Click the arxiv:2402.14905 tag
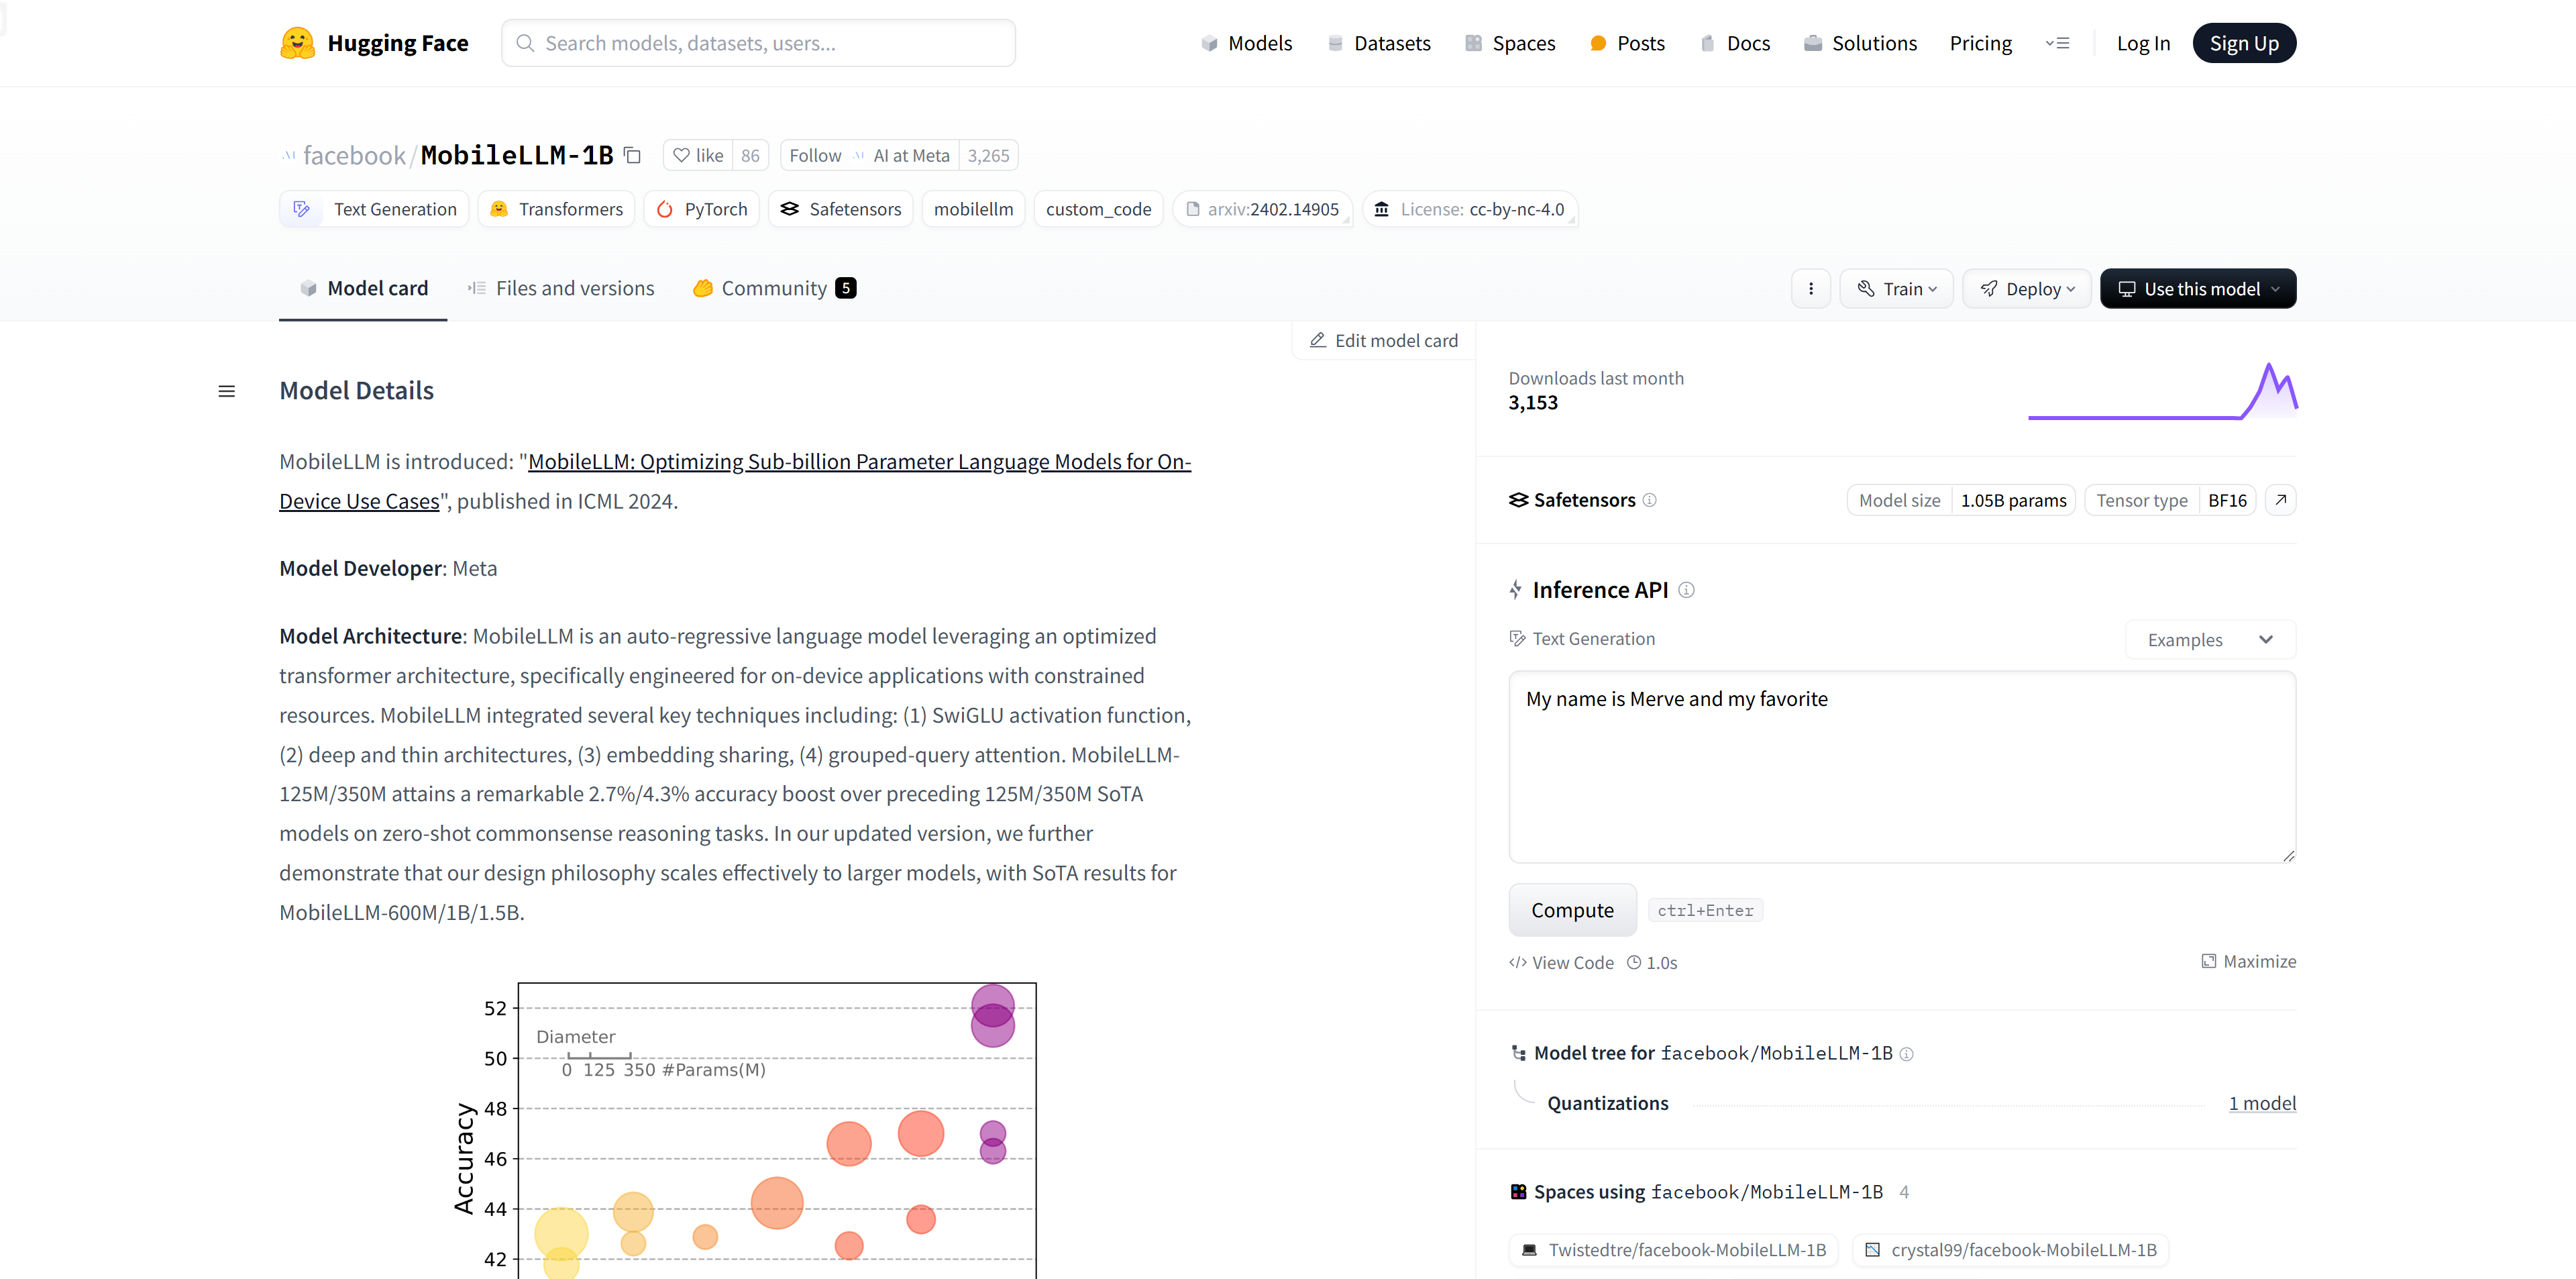 click(x=1262, y=209)
